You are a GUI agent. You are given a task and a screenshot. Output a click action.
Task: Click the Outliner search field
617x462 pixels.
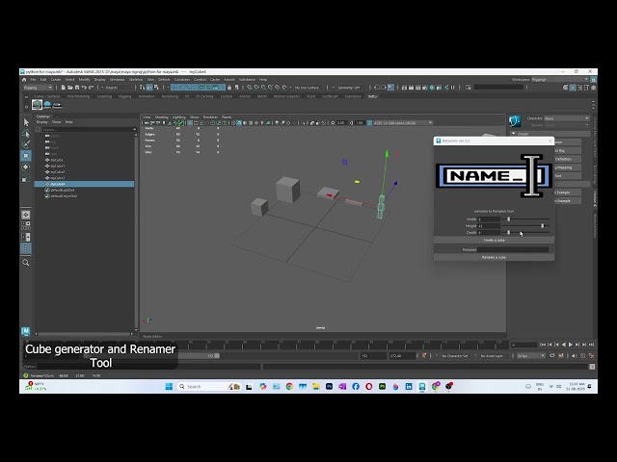[88, 129]
